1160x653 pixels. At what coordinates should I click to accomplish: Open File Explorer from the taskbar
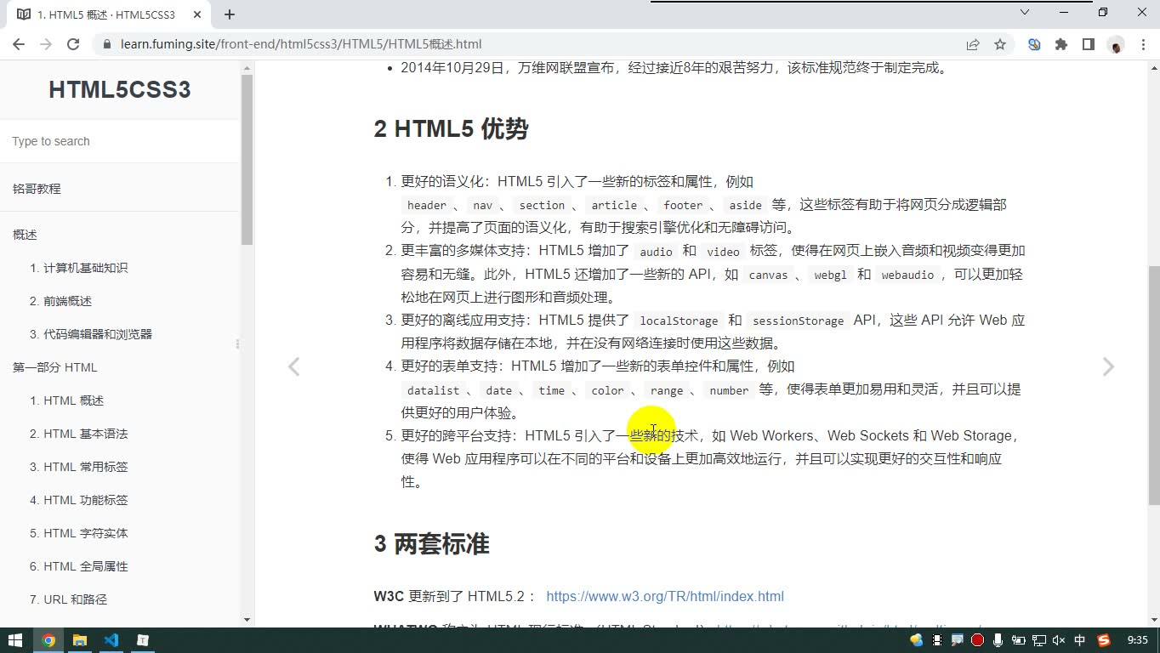[x=80, y=640]
